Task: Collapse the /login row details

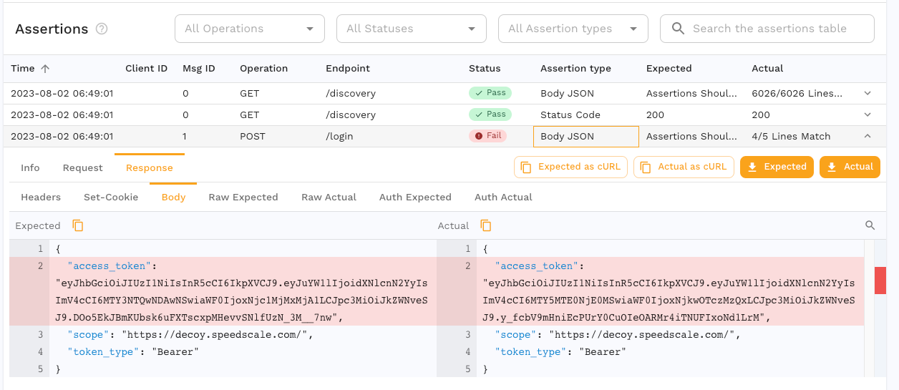Action: tap(868, 136)
